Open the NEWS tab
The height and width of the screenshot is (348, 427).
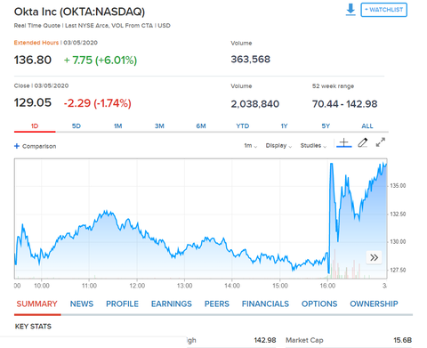coord(82,303)
